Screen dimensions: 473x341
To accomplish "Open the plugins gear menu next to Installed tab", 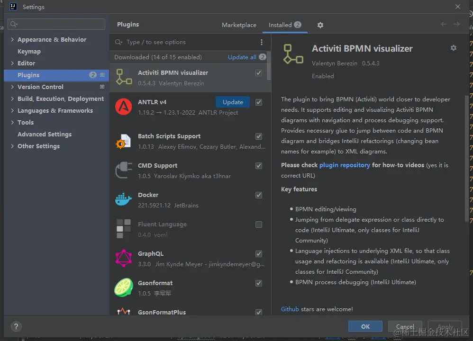I will (320, 25).
